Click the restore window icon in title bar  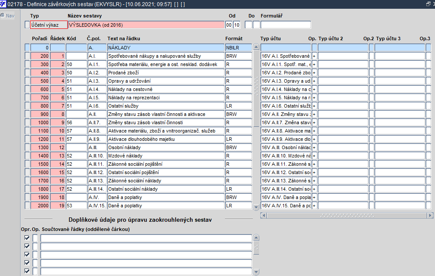click(428, 4)
